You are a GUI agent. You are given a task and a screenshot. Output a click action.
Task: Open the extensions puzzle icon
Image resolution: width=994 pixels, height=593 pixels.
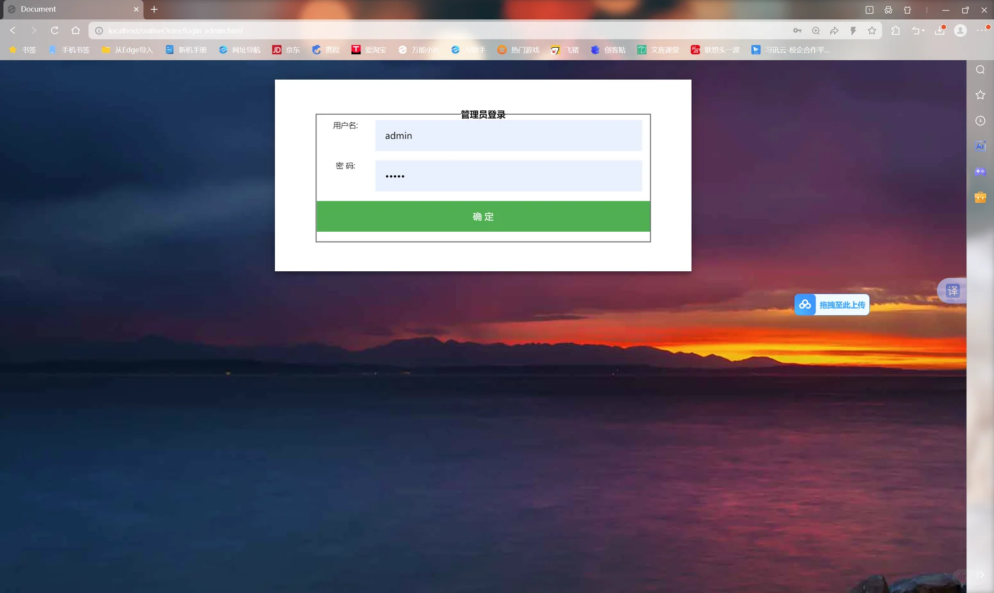(x=895, y=30)
